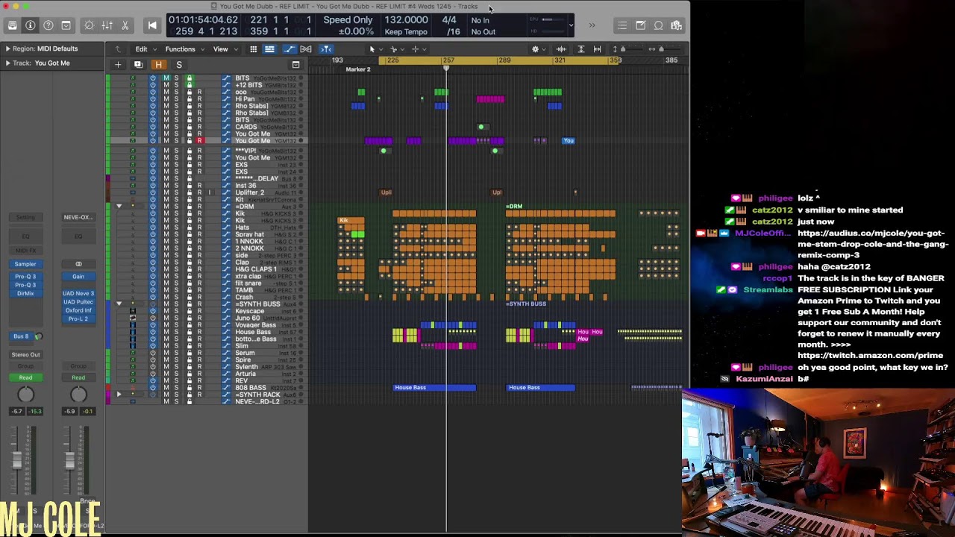Open the pointer tool menu
Viewport: 955px width, 537px height.
pyautogui.click(x=375, y=49)
